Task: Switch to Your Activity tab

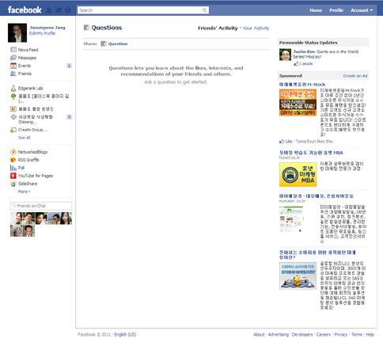Action: [256, 28]
